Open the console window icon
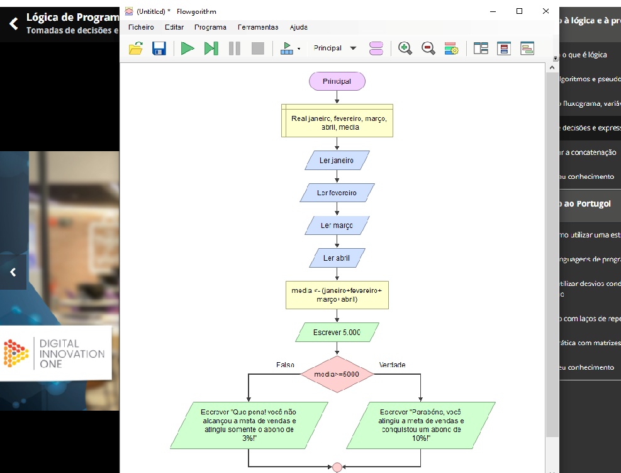 [527, 48]
